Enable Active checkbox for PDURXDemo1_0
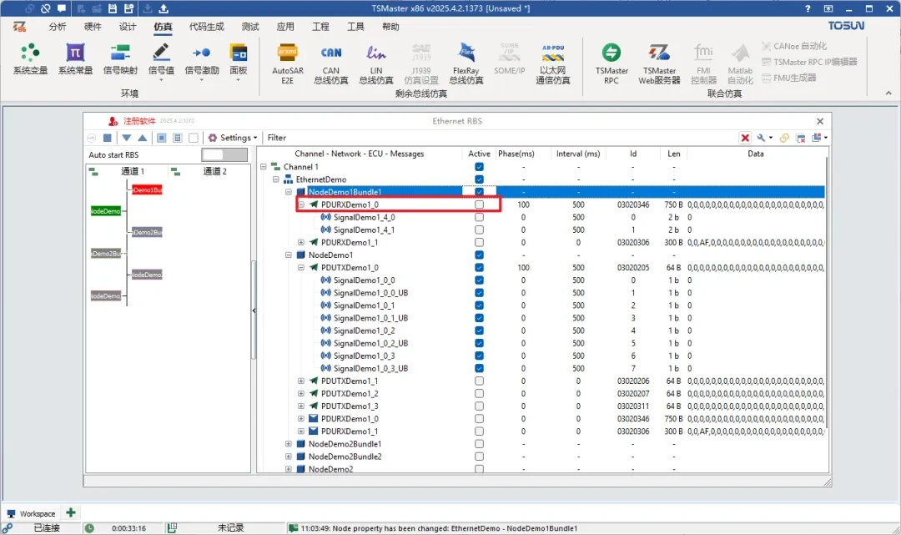Viewport: 901px width, 535px height. tap(479, 204)
